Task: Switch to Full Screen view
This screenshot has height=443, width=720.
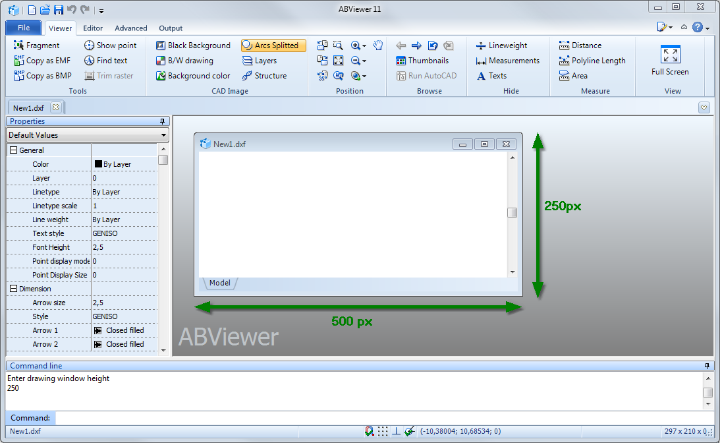Action: coord(670,60)
